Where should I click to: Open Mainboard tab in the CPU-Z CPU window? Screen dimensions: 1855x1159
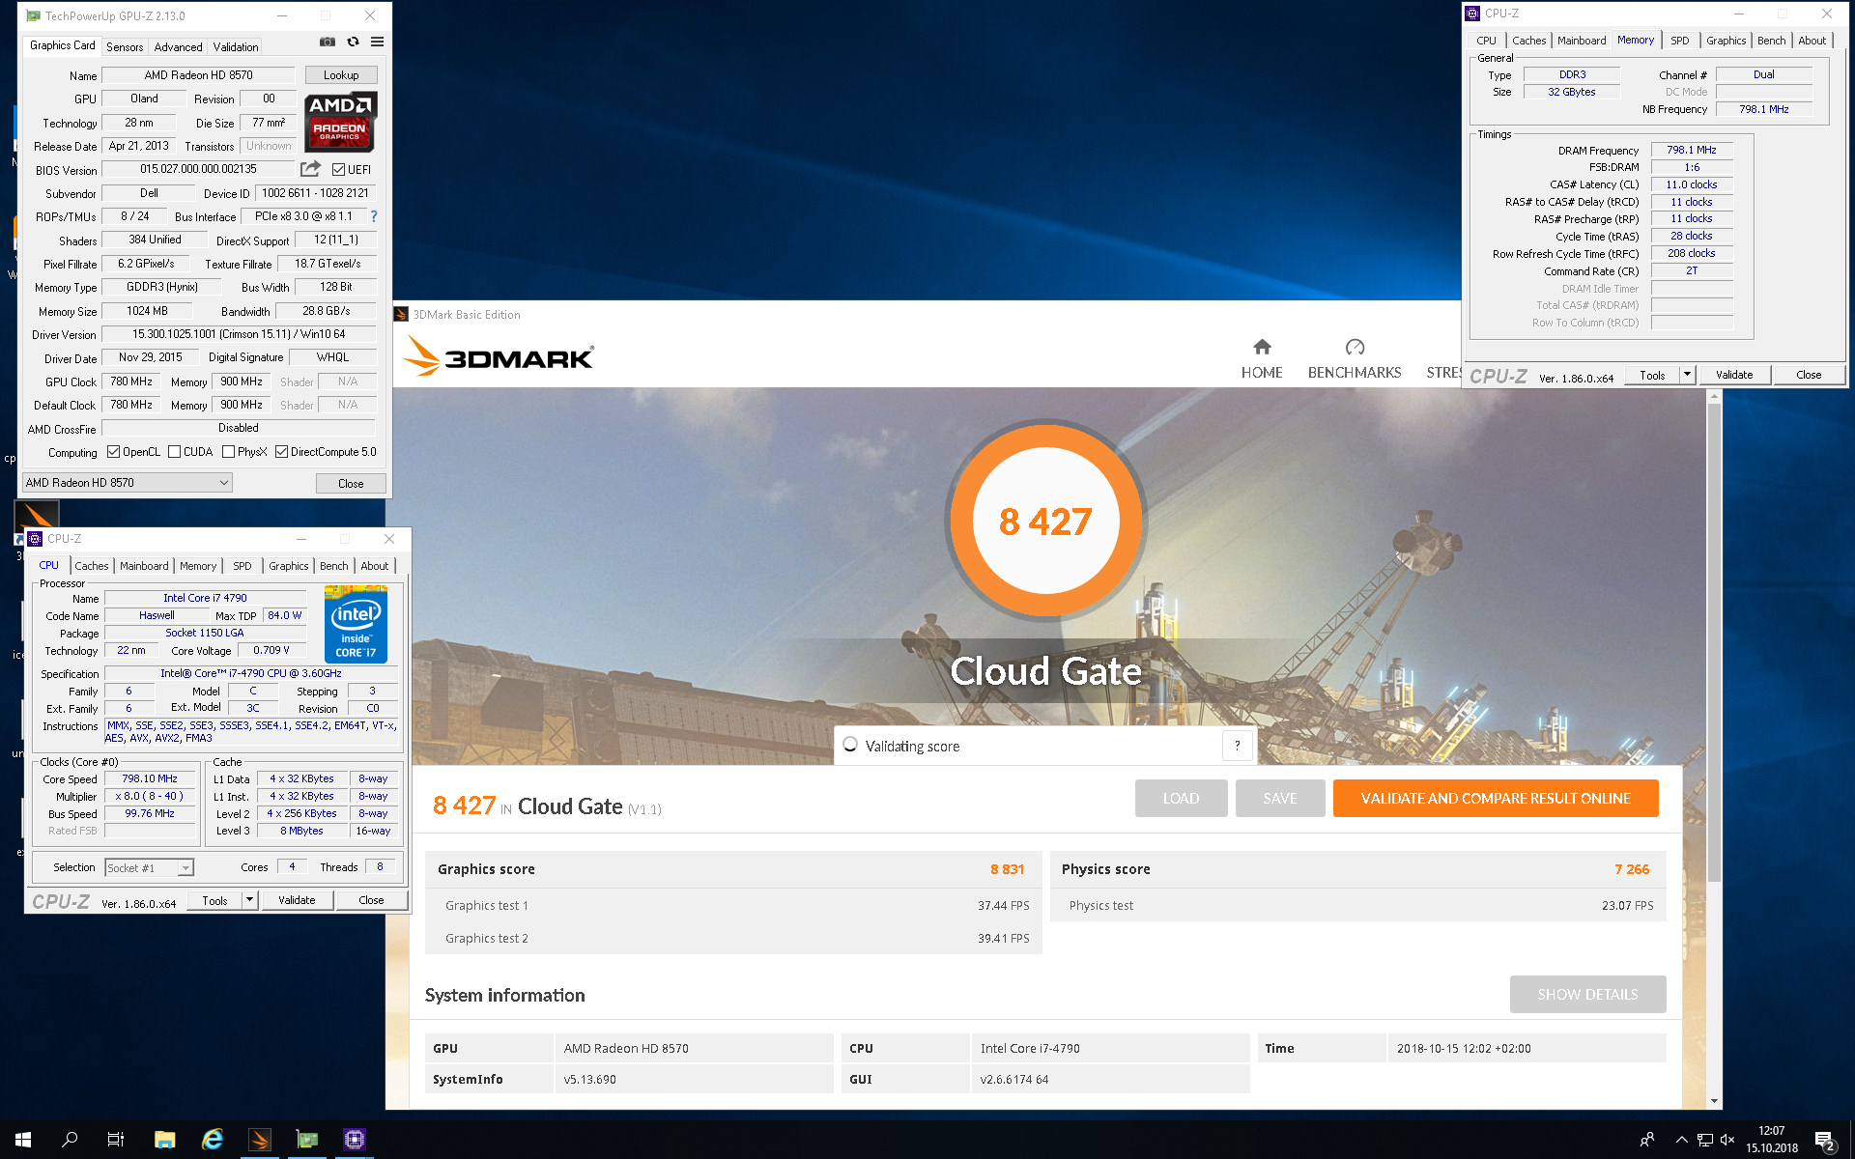pyautogui.click(x=144, y=566)
